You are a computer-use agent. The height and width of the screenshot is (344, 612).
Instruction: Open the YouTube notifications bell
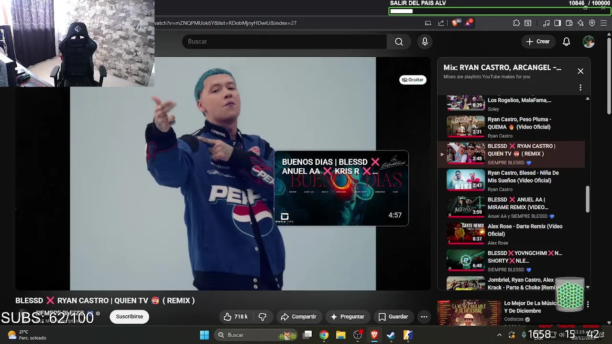tap(566, 42)
